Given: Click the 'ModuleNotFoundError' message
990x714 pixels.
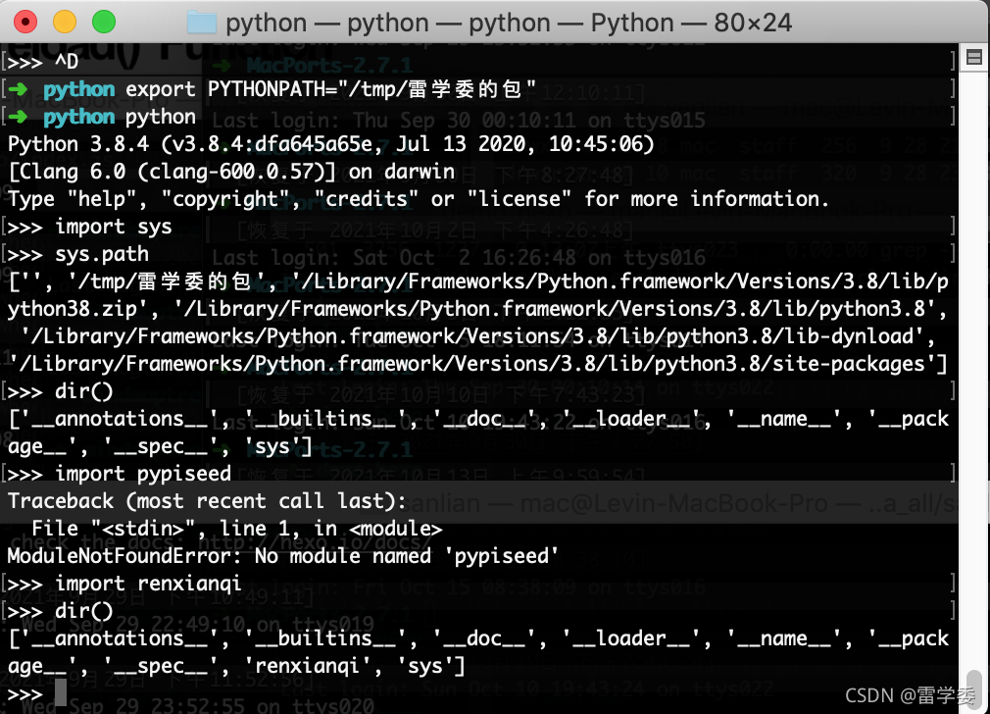Looking at the screenshot, I should [283, 556].
